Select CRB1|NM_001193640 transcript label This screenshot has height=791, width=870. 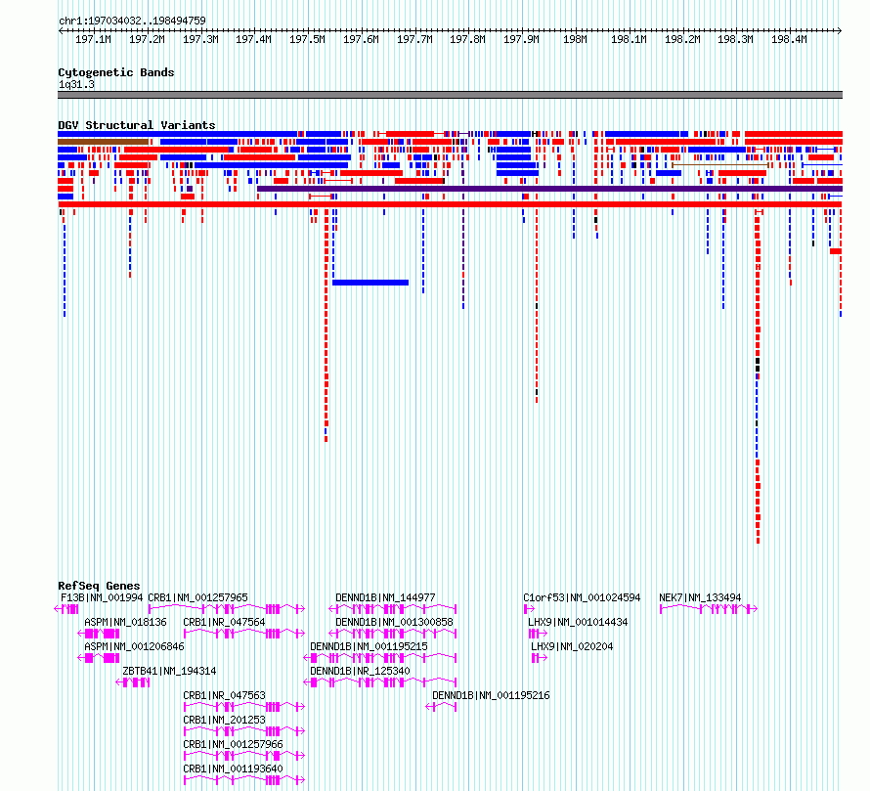coord(233,769)
